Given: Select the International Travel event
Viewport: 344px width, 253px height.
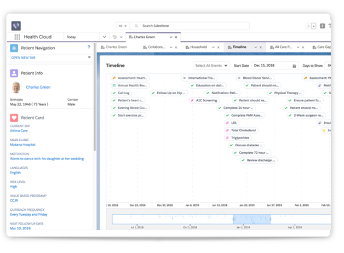Looking at the screenshot, I should [x=199, y=78].
